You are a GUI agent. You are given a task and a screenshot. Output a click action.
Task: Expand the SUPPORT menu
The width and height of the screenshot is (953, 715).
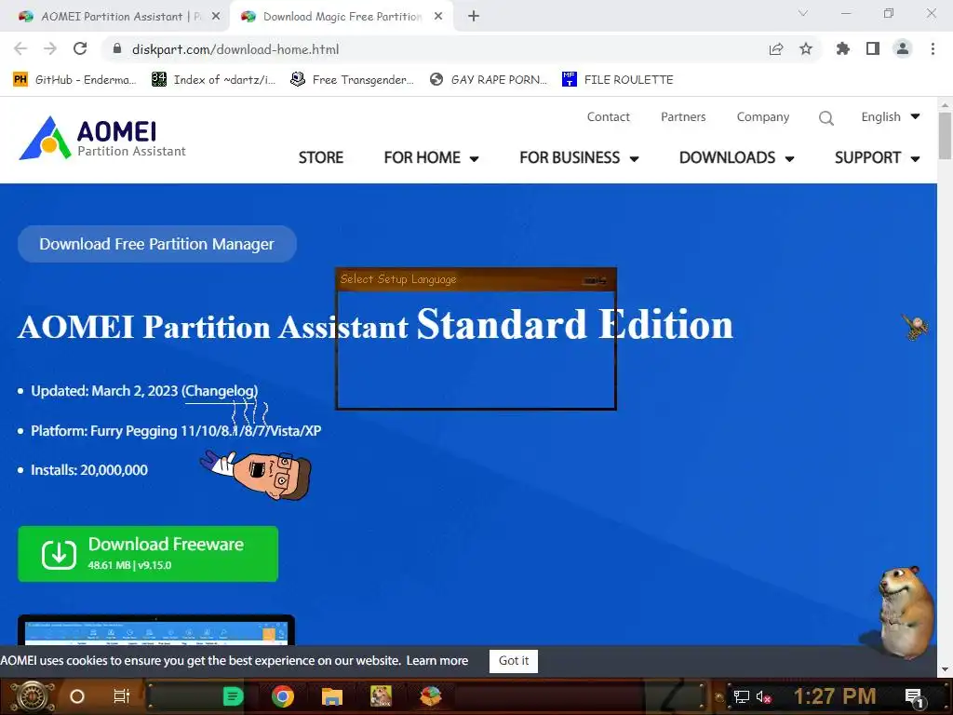coord(877,157)
